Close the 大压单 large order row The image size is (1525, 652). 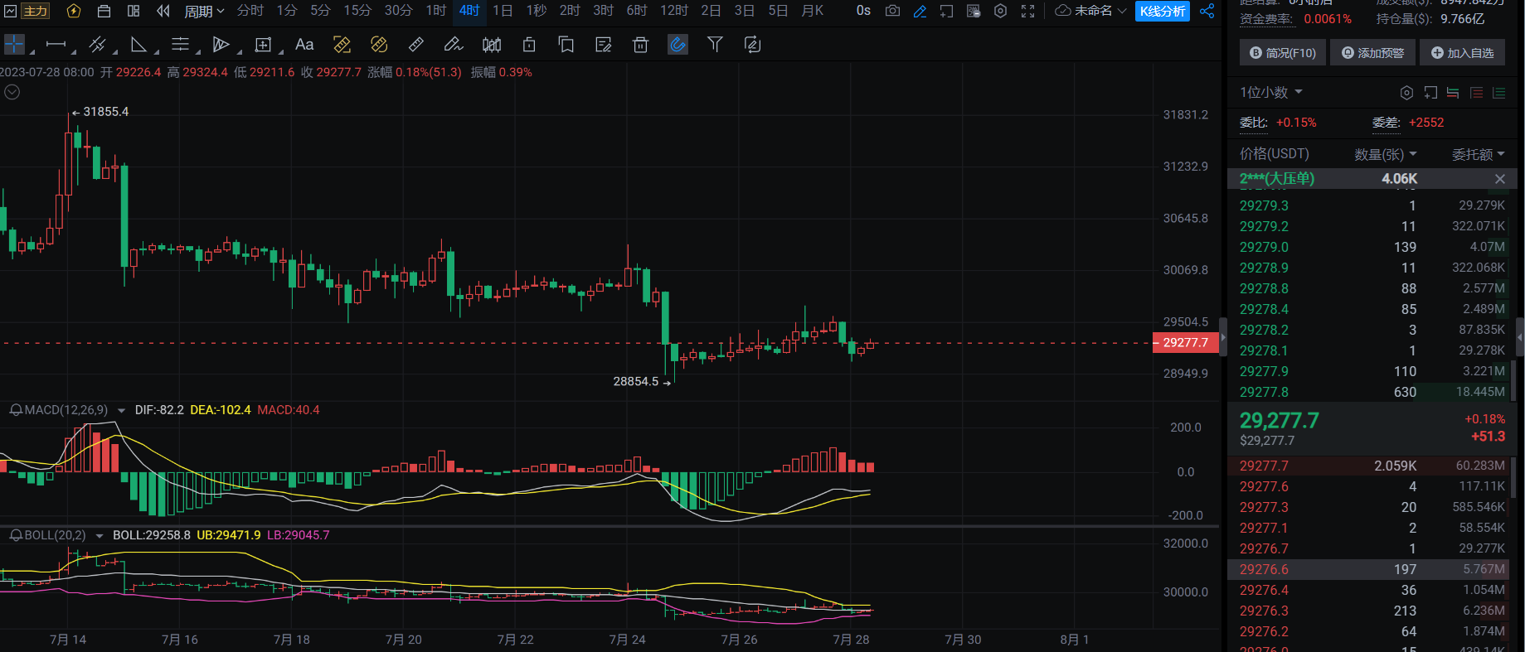click(1499, 179)
